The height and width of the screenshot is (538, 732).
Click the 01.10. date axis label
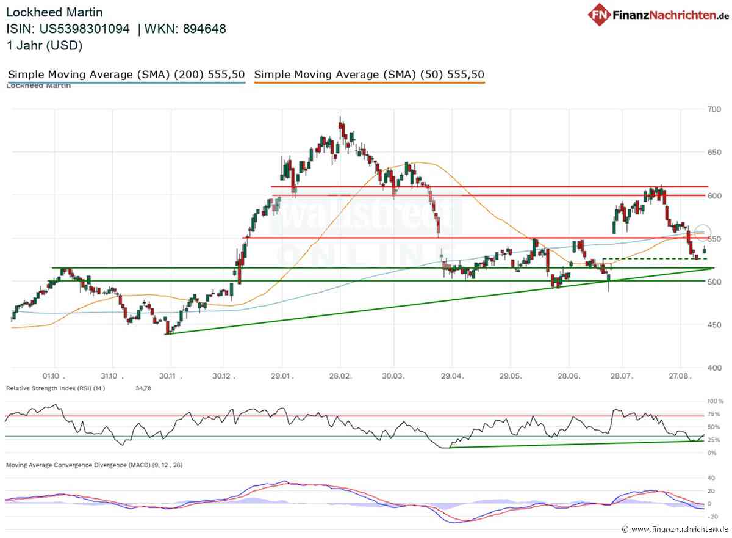54,377
